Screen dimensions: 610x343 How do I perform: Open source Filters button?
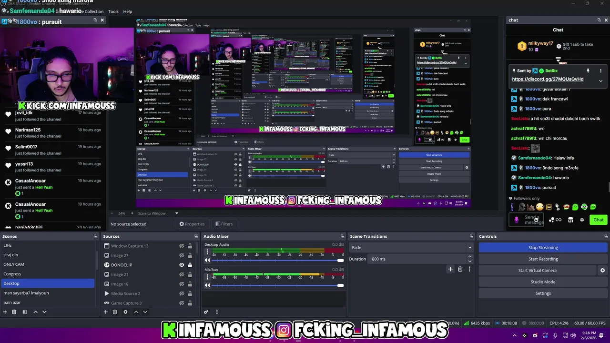224,224
